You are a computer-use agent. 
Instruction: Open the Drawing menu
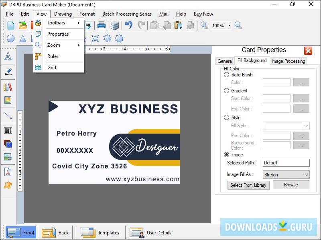(x=63, y=14)
